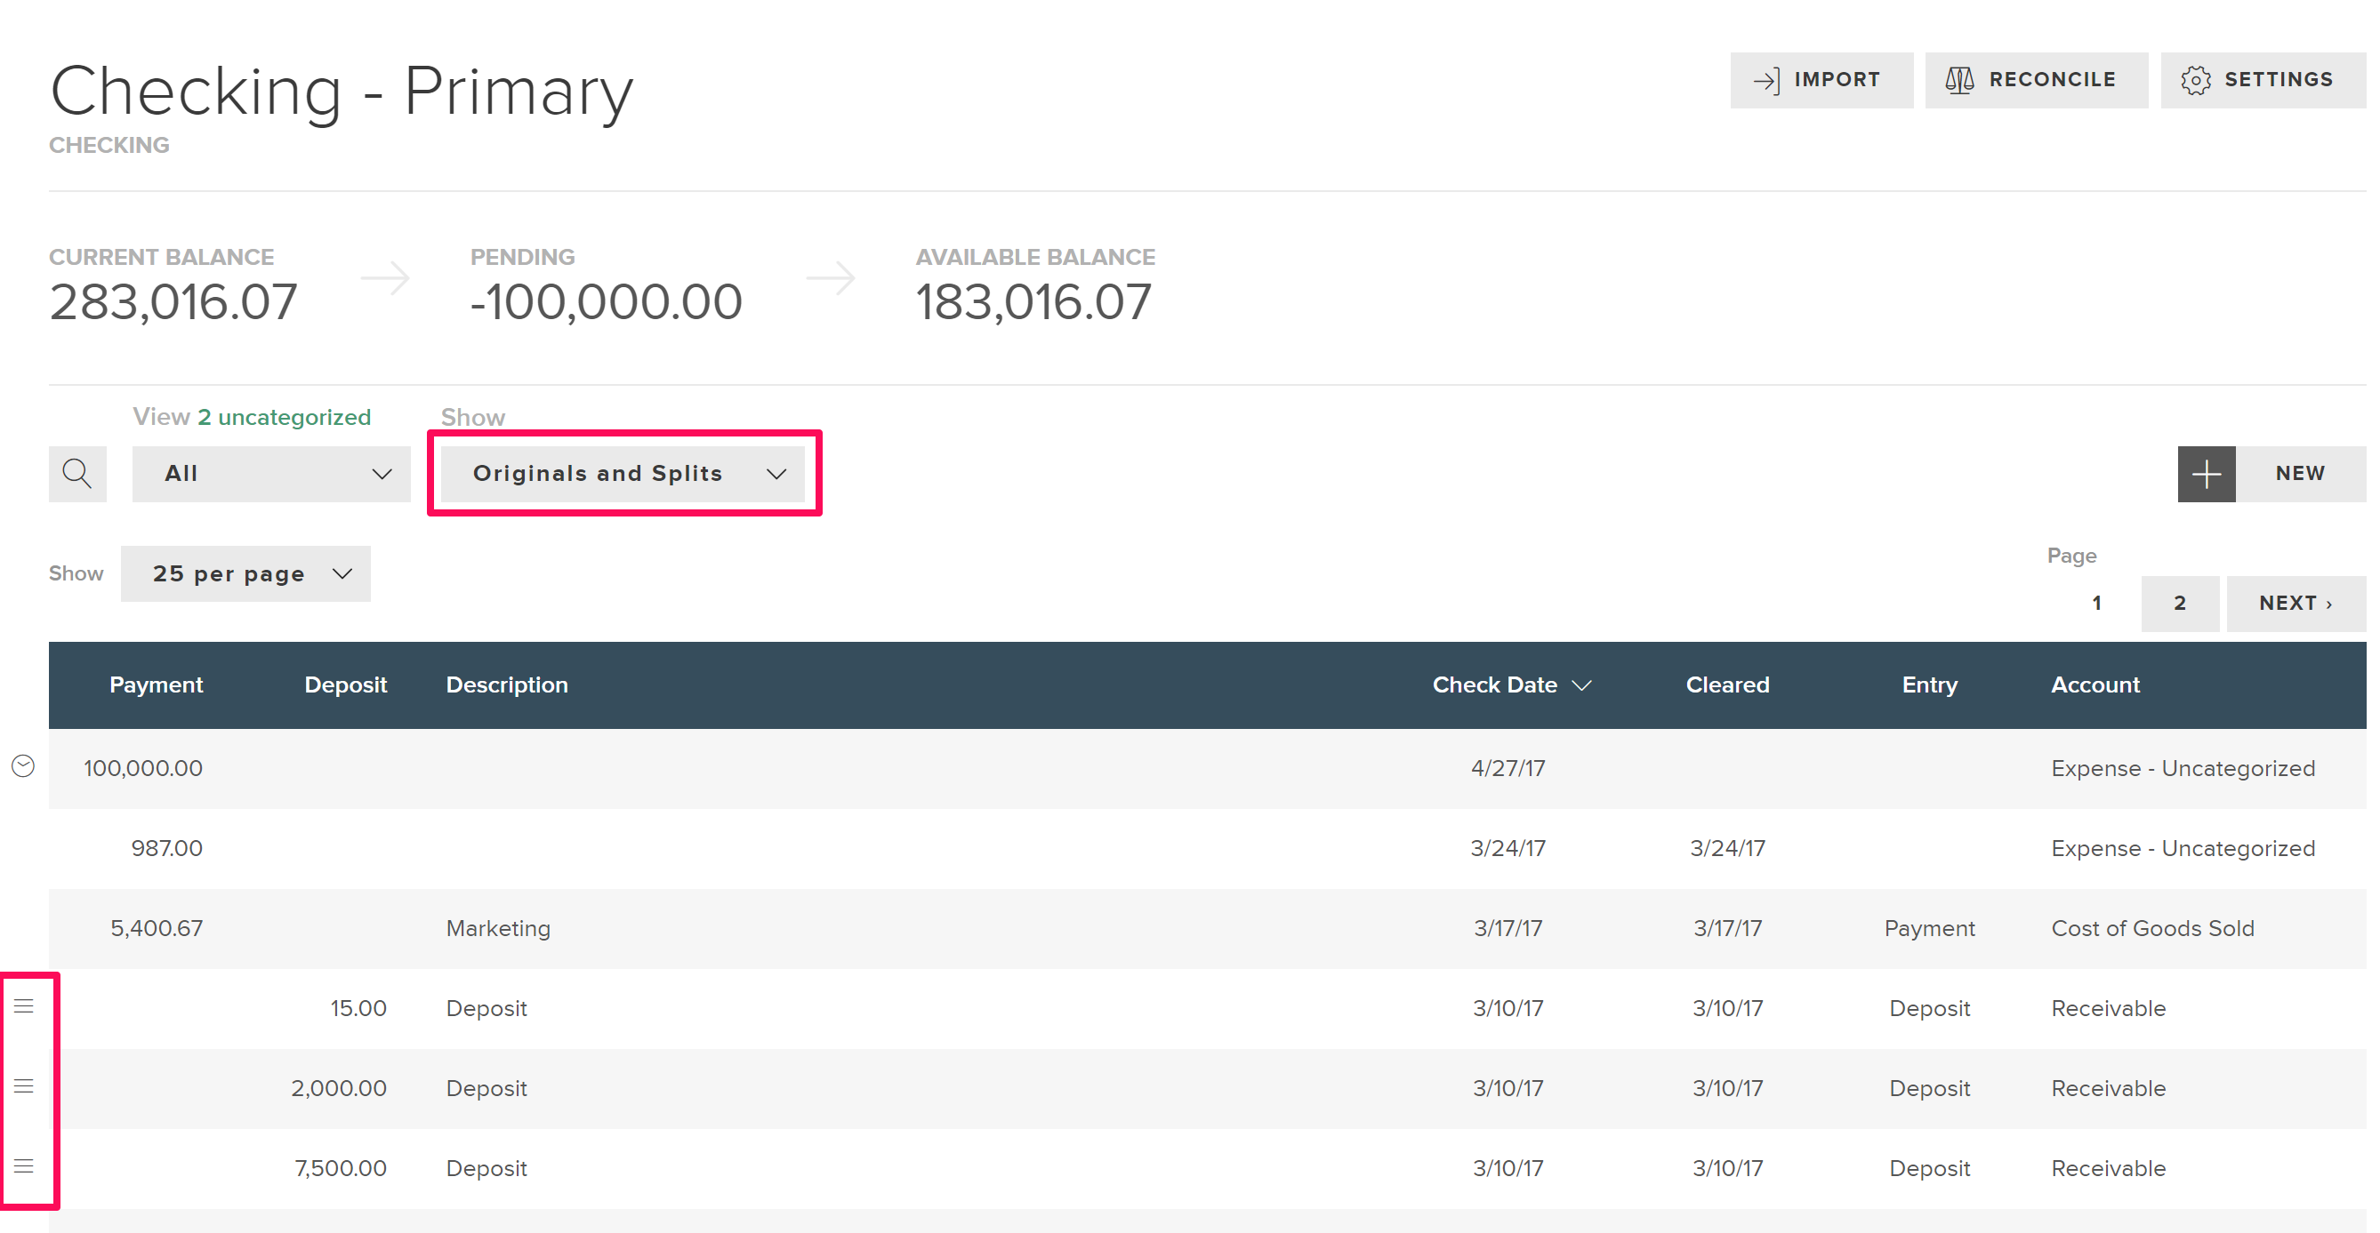Click the plus icon to add new

pos(2207,474)
